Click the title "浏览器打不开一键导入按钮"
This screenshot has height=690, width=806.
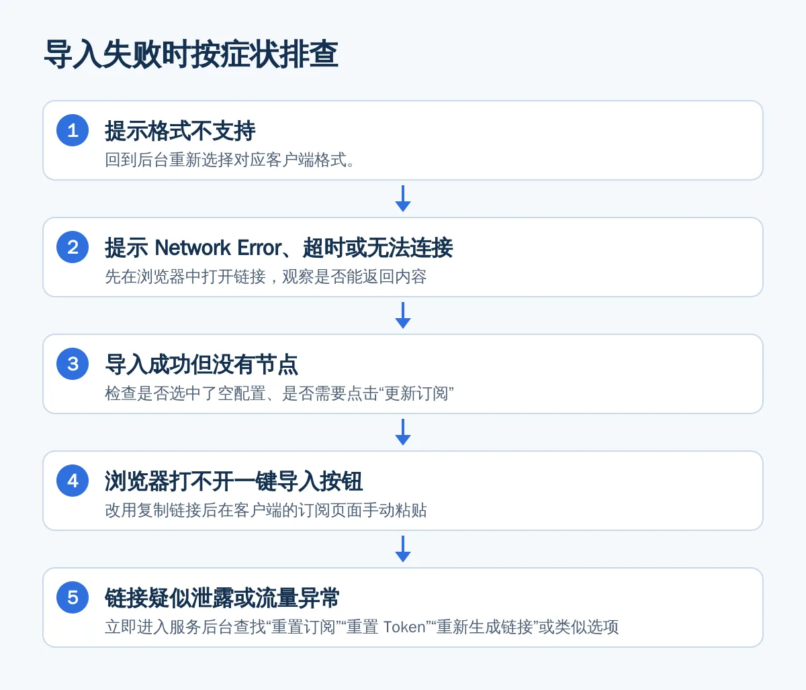(x=234, y=481)
